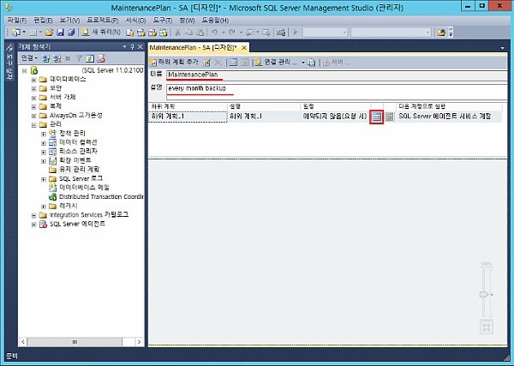
Task: Open the 도움말(H) menu
Action: 215,21
